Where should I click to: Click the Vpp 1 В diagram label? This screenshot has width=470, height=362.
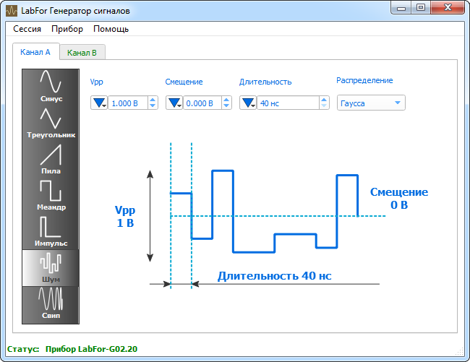click(125, 217)
